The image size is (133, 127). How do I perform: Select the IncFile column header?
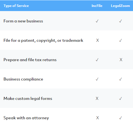point(97,6)
